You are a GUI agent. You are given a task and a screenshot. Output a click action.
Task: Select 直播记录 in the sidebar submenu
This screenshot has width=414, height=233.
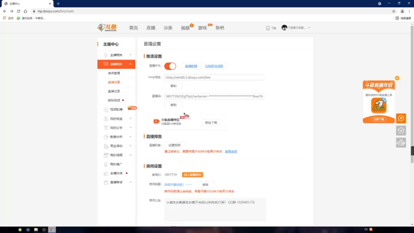click(114, 91)
